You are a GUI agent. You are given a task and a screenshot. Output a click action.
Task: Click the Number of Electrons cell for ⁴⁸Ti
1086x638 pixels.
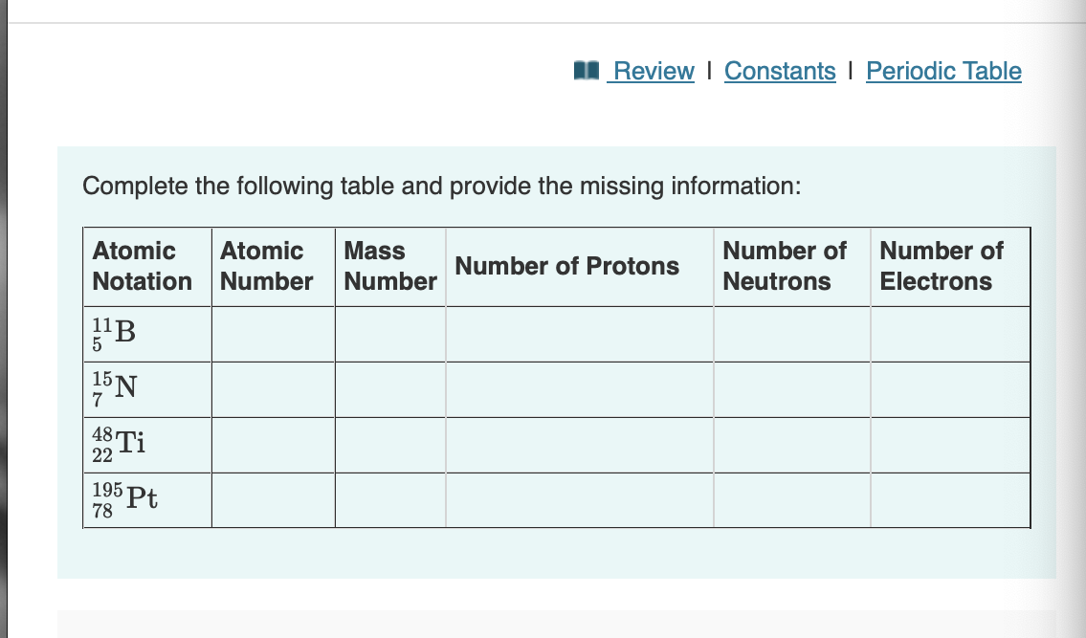[x=950, y=445]
